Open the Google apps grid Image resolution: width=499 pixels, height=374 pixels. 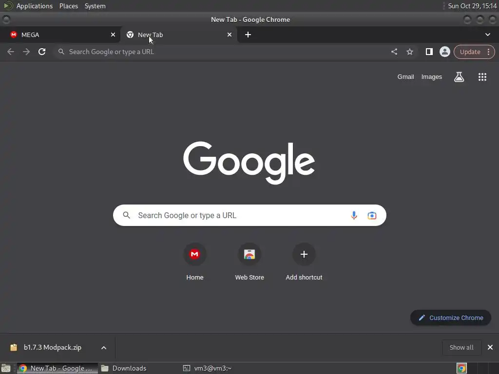[482, 77]
